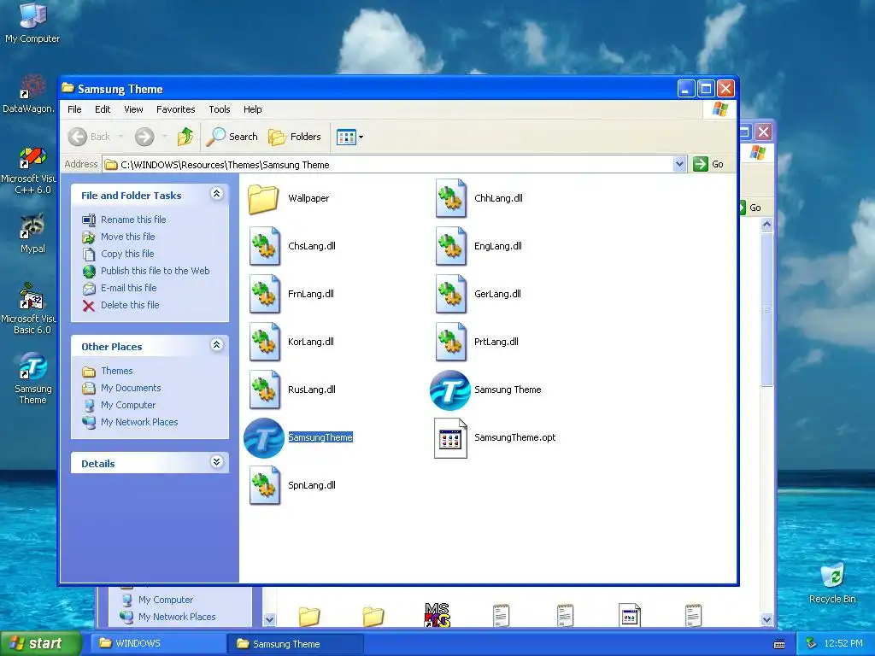This screenshot has width=875, height=656.
Task: Click Publish this file to the Web
Action: tap(156, 271)
